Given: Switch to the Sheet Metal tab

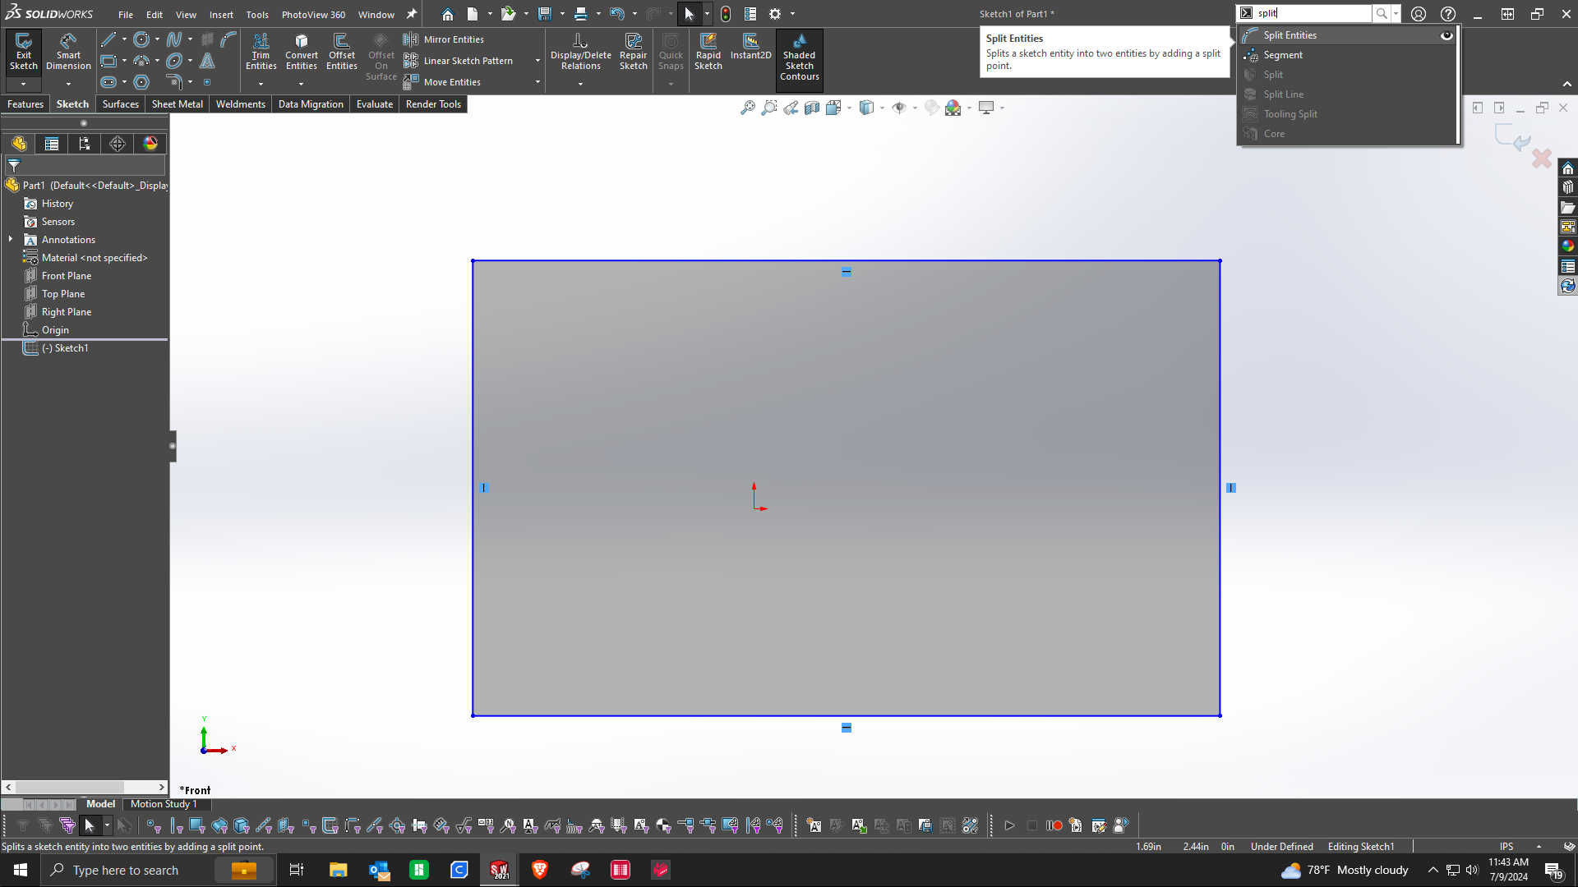Looking at the screenshot, I should (177, 104).
